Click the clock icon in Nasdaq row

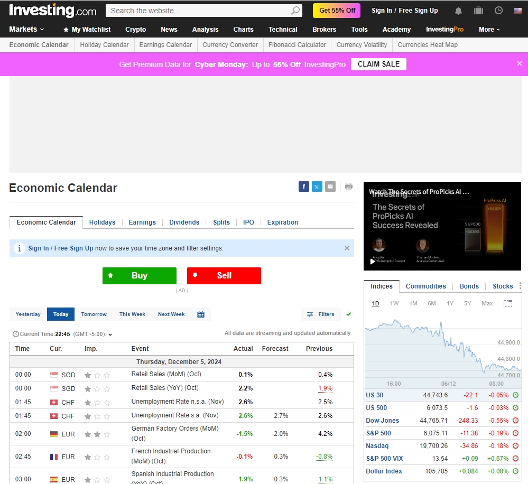515,445
